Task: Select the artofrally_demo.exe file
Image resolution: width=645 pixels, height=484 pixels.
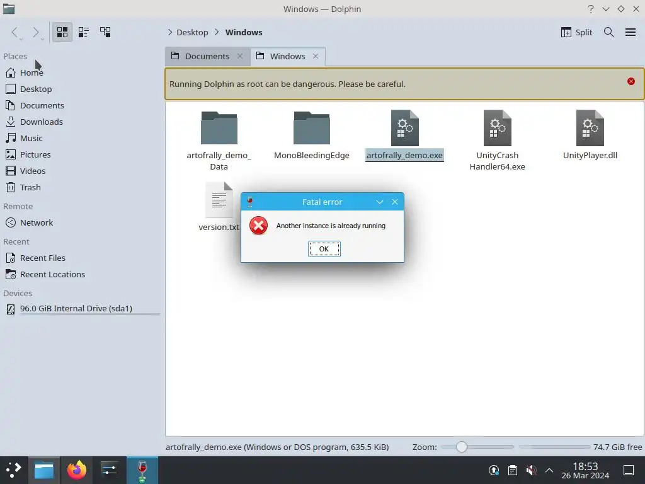Action: click(x=405, y=136)
